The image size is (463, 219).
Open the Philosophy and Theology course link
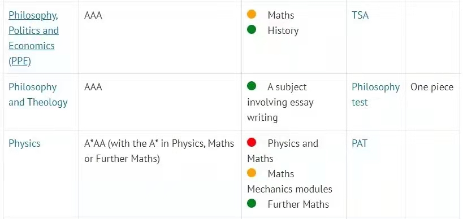tap(38, 95)
